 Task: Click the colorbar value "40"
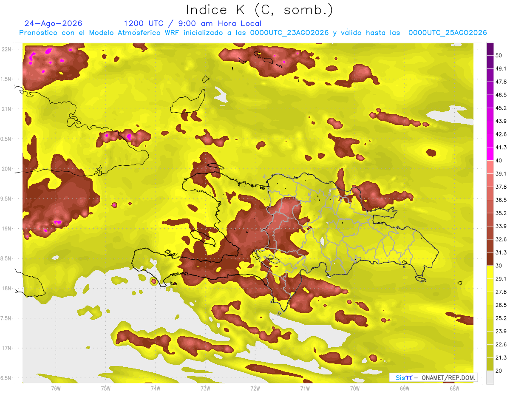click(x=499, y=161)
